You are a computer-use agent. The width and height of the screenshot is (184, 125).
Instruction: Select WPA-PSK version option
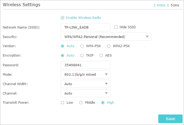(82, 46)
